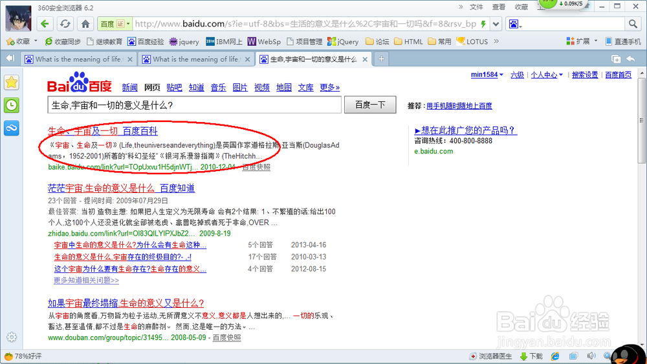Open 下载 downloads in status bar
This screenshot has width=647, height=364.
coord(532,356)
